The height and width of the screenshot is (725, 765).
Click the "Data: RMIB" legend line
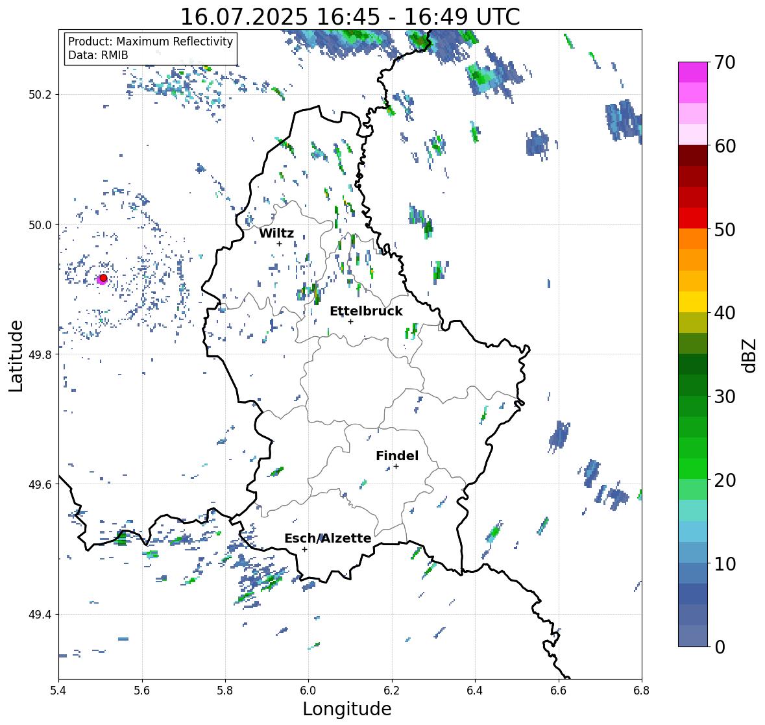coord(98,55)
